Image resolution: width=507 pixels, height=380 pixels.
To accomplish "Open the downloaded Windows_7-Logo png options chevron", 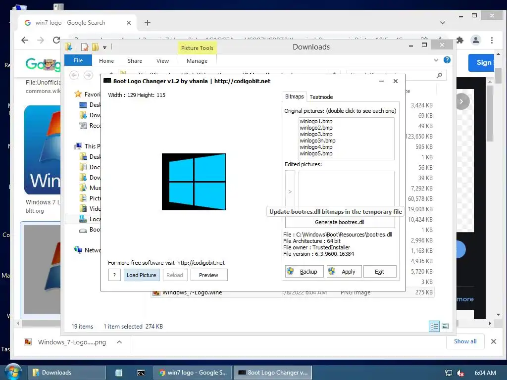I will point(119,342).
